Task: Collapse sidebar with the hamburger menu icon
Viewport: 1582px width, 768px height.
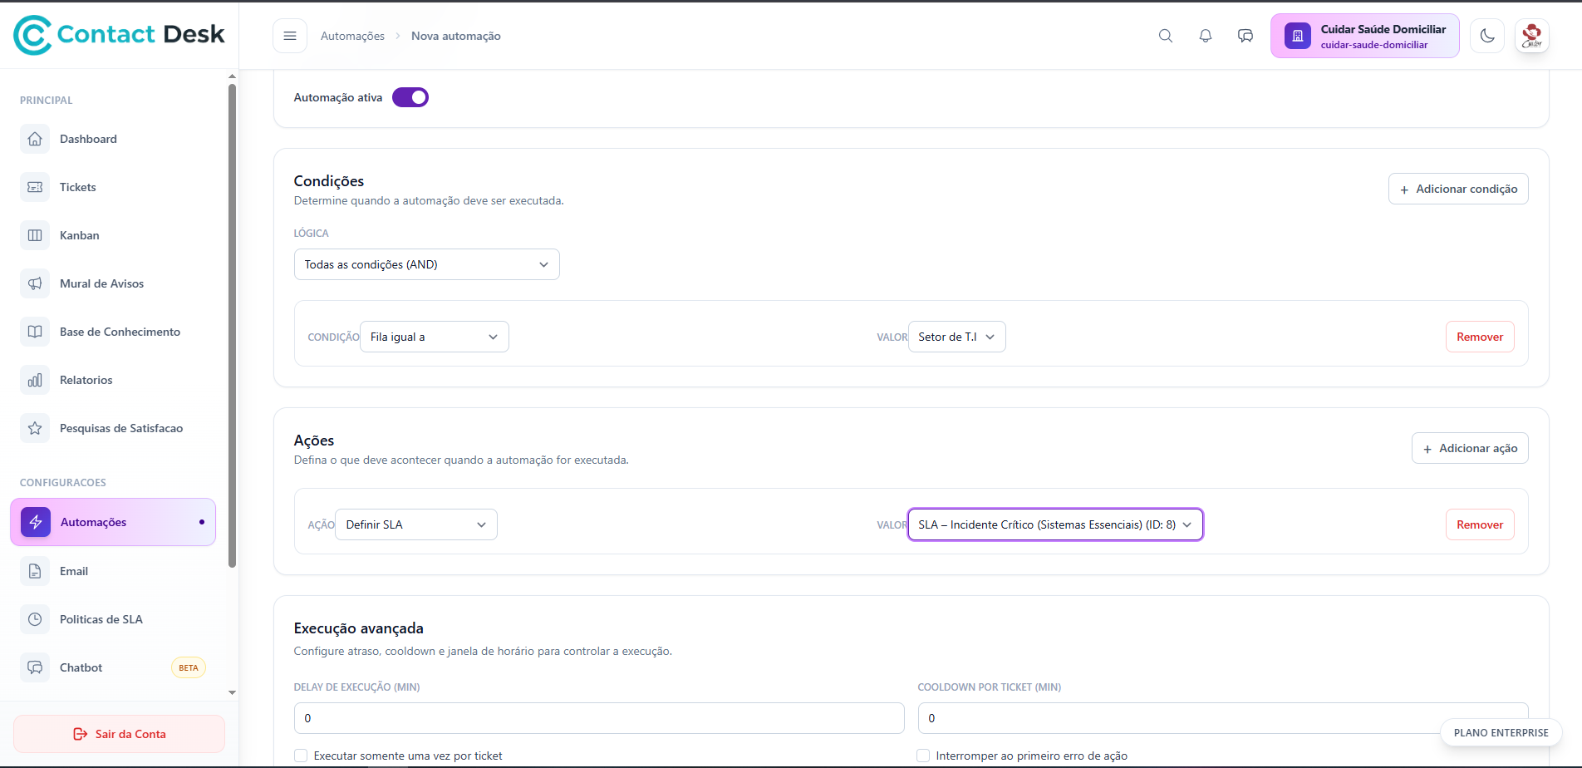Action: 290,36
